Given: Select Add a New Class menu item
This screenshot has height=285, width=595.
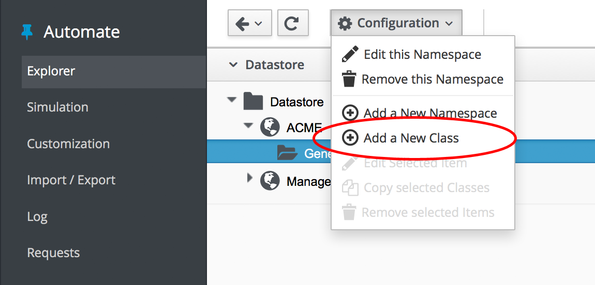Looking at the screenshot, I should coord(411,138).
